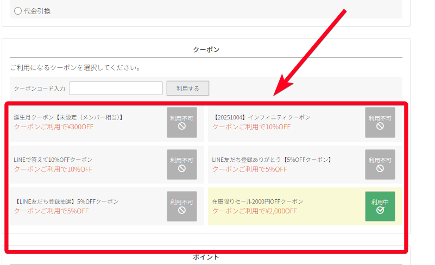This screenshot has height=265, width=435.
Task: Click 利用不可 icon for 誕生月クーポン
Action: [181, 122]
